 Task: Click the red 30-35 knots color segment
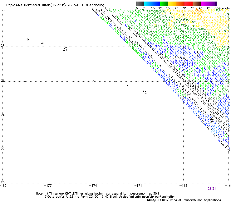[189, 4]
